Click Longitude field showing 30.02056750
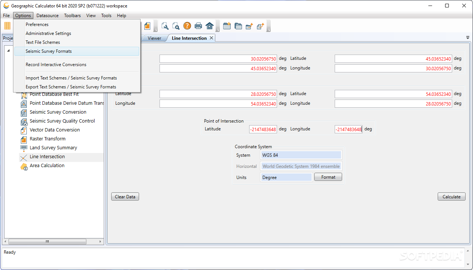473x270 pixels. point(393,68)
